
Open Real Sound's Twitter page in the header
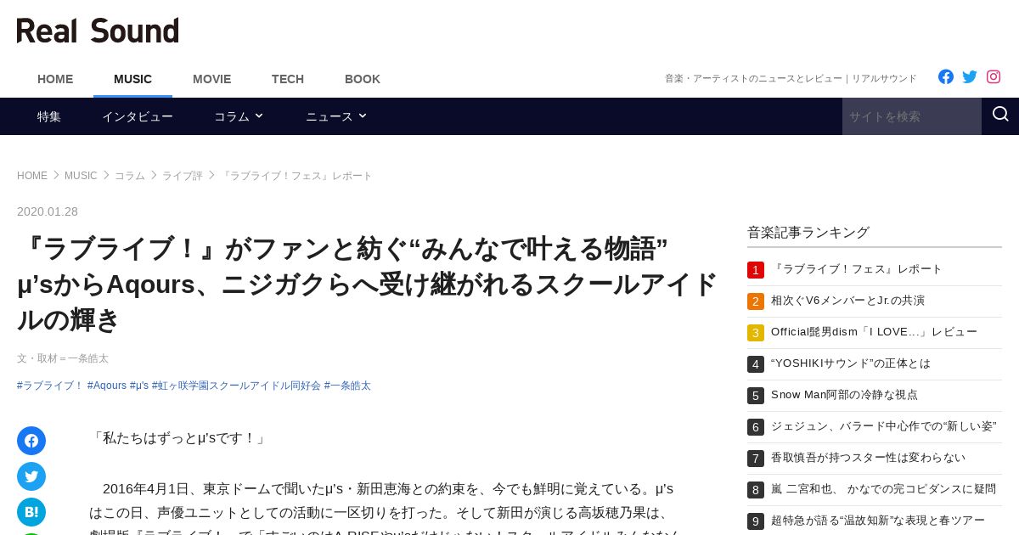pyautogui.click(x=970, y=76)
